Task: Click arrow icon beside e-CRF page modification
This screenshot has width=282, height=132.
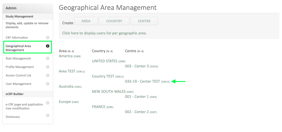Action: pos(48,103)
